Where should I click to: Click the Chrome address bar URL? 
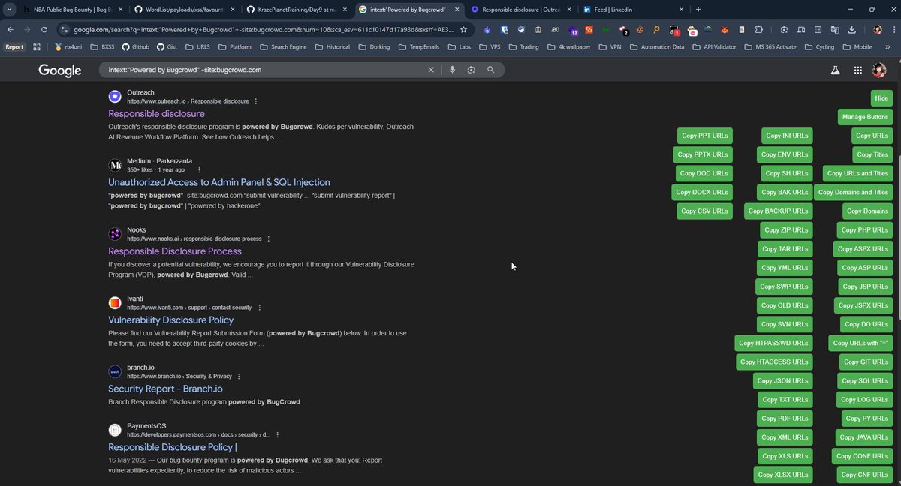[263, 30]
